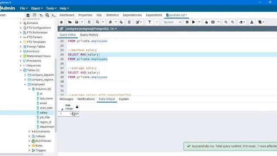
Task: Click the Commit icon
Action: (226, 22)
